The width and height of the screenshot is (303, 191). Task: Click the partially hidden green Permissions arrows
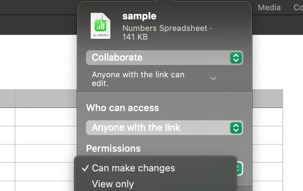239,168
